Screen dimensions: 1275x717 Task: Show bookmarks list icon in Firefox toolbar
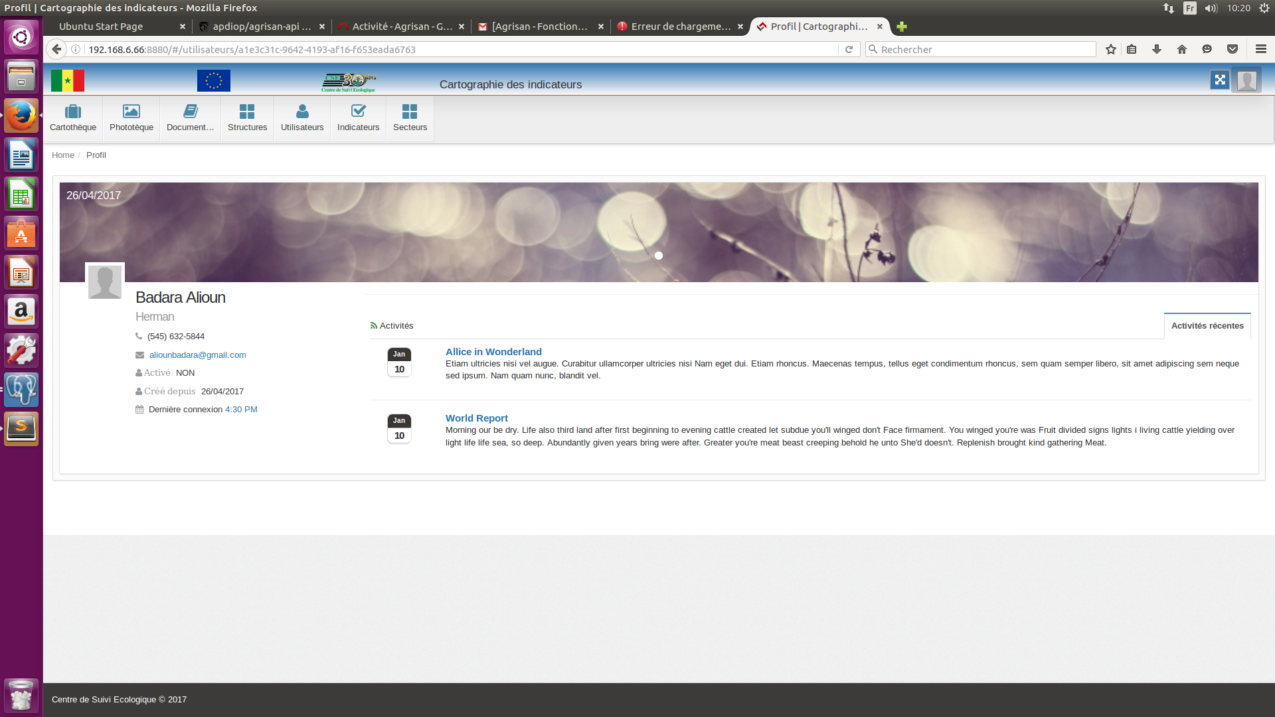tap(1132, 49)
